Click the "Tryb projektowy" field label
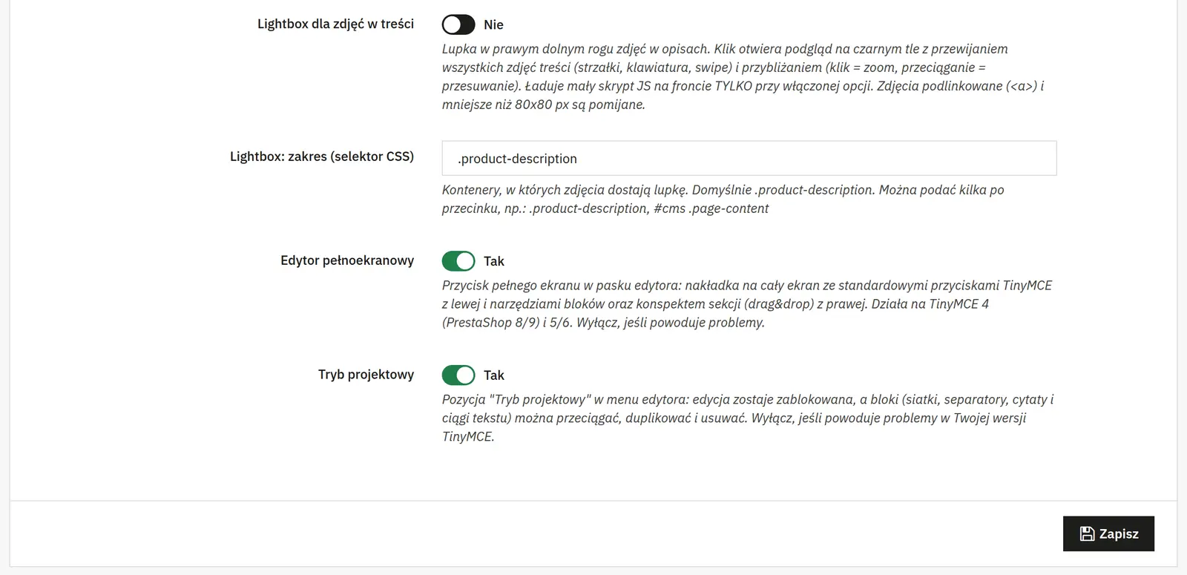 click(366, 375)
